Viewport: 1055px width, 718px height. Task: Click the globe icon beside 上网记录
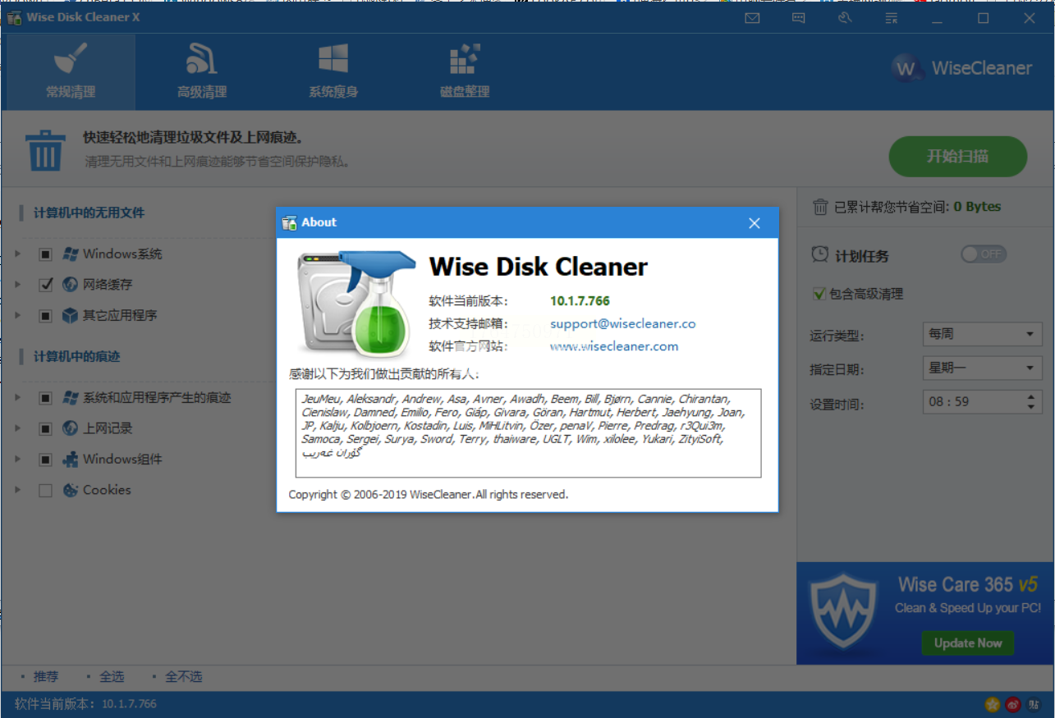71,428
